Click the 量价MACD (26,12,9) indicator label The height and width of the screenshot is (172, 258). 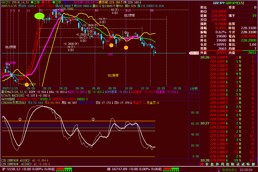pos(14,92)
